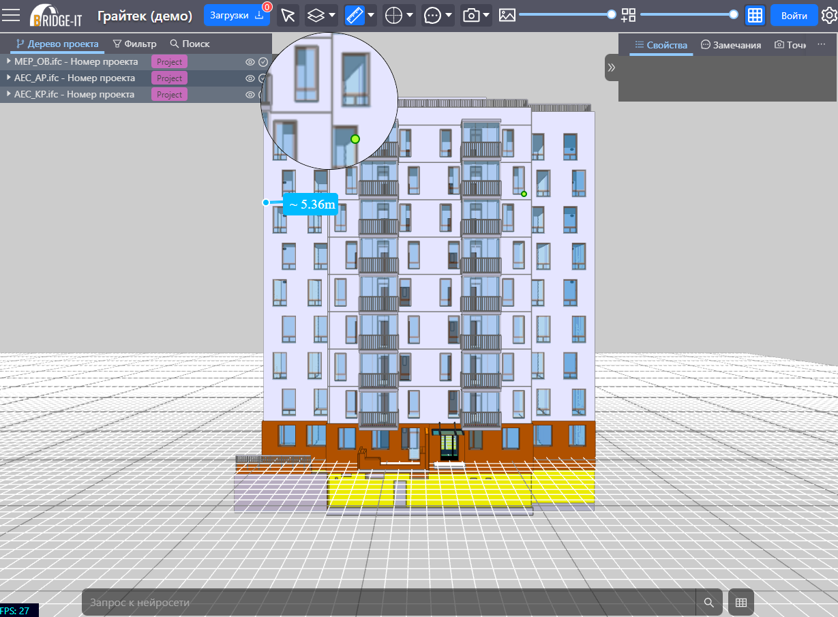Select the cursor pointer tool
Screen dimensions: 838x617
click(288, 16)
